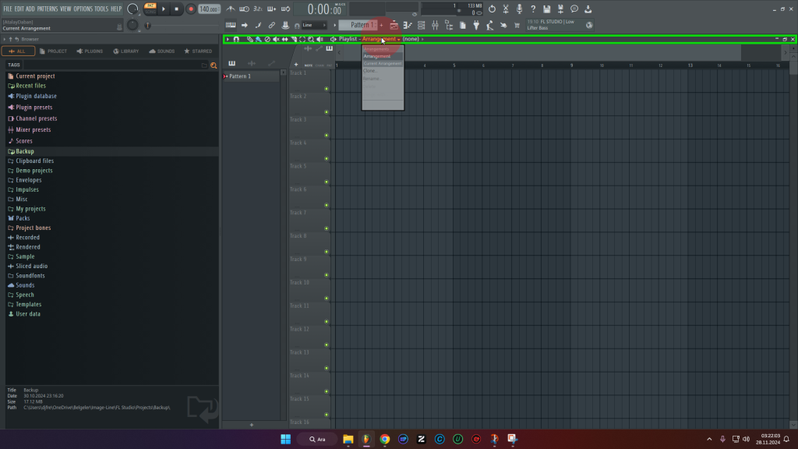Open the PATTERNS menu

[x=48, y=9]
